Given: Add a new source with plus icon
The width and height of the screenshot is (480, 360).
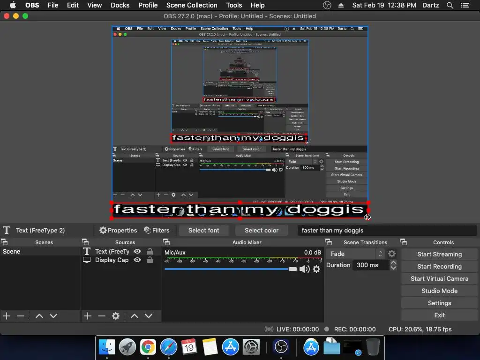Looking at the screenshot, I should coord(88,315).
